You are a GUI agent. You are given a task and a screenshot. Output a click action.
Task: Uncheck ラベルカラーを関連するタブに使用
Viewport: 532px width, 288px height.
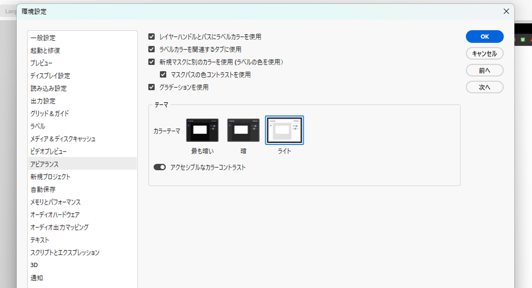pyautogui.click(x=152, y=49)
